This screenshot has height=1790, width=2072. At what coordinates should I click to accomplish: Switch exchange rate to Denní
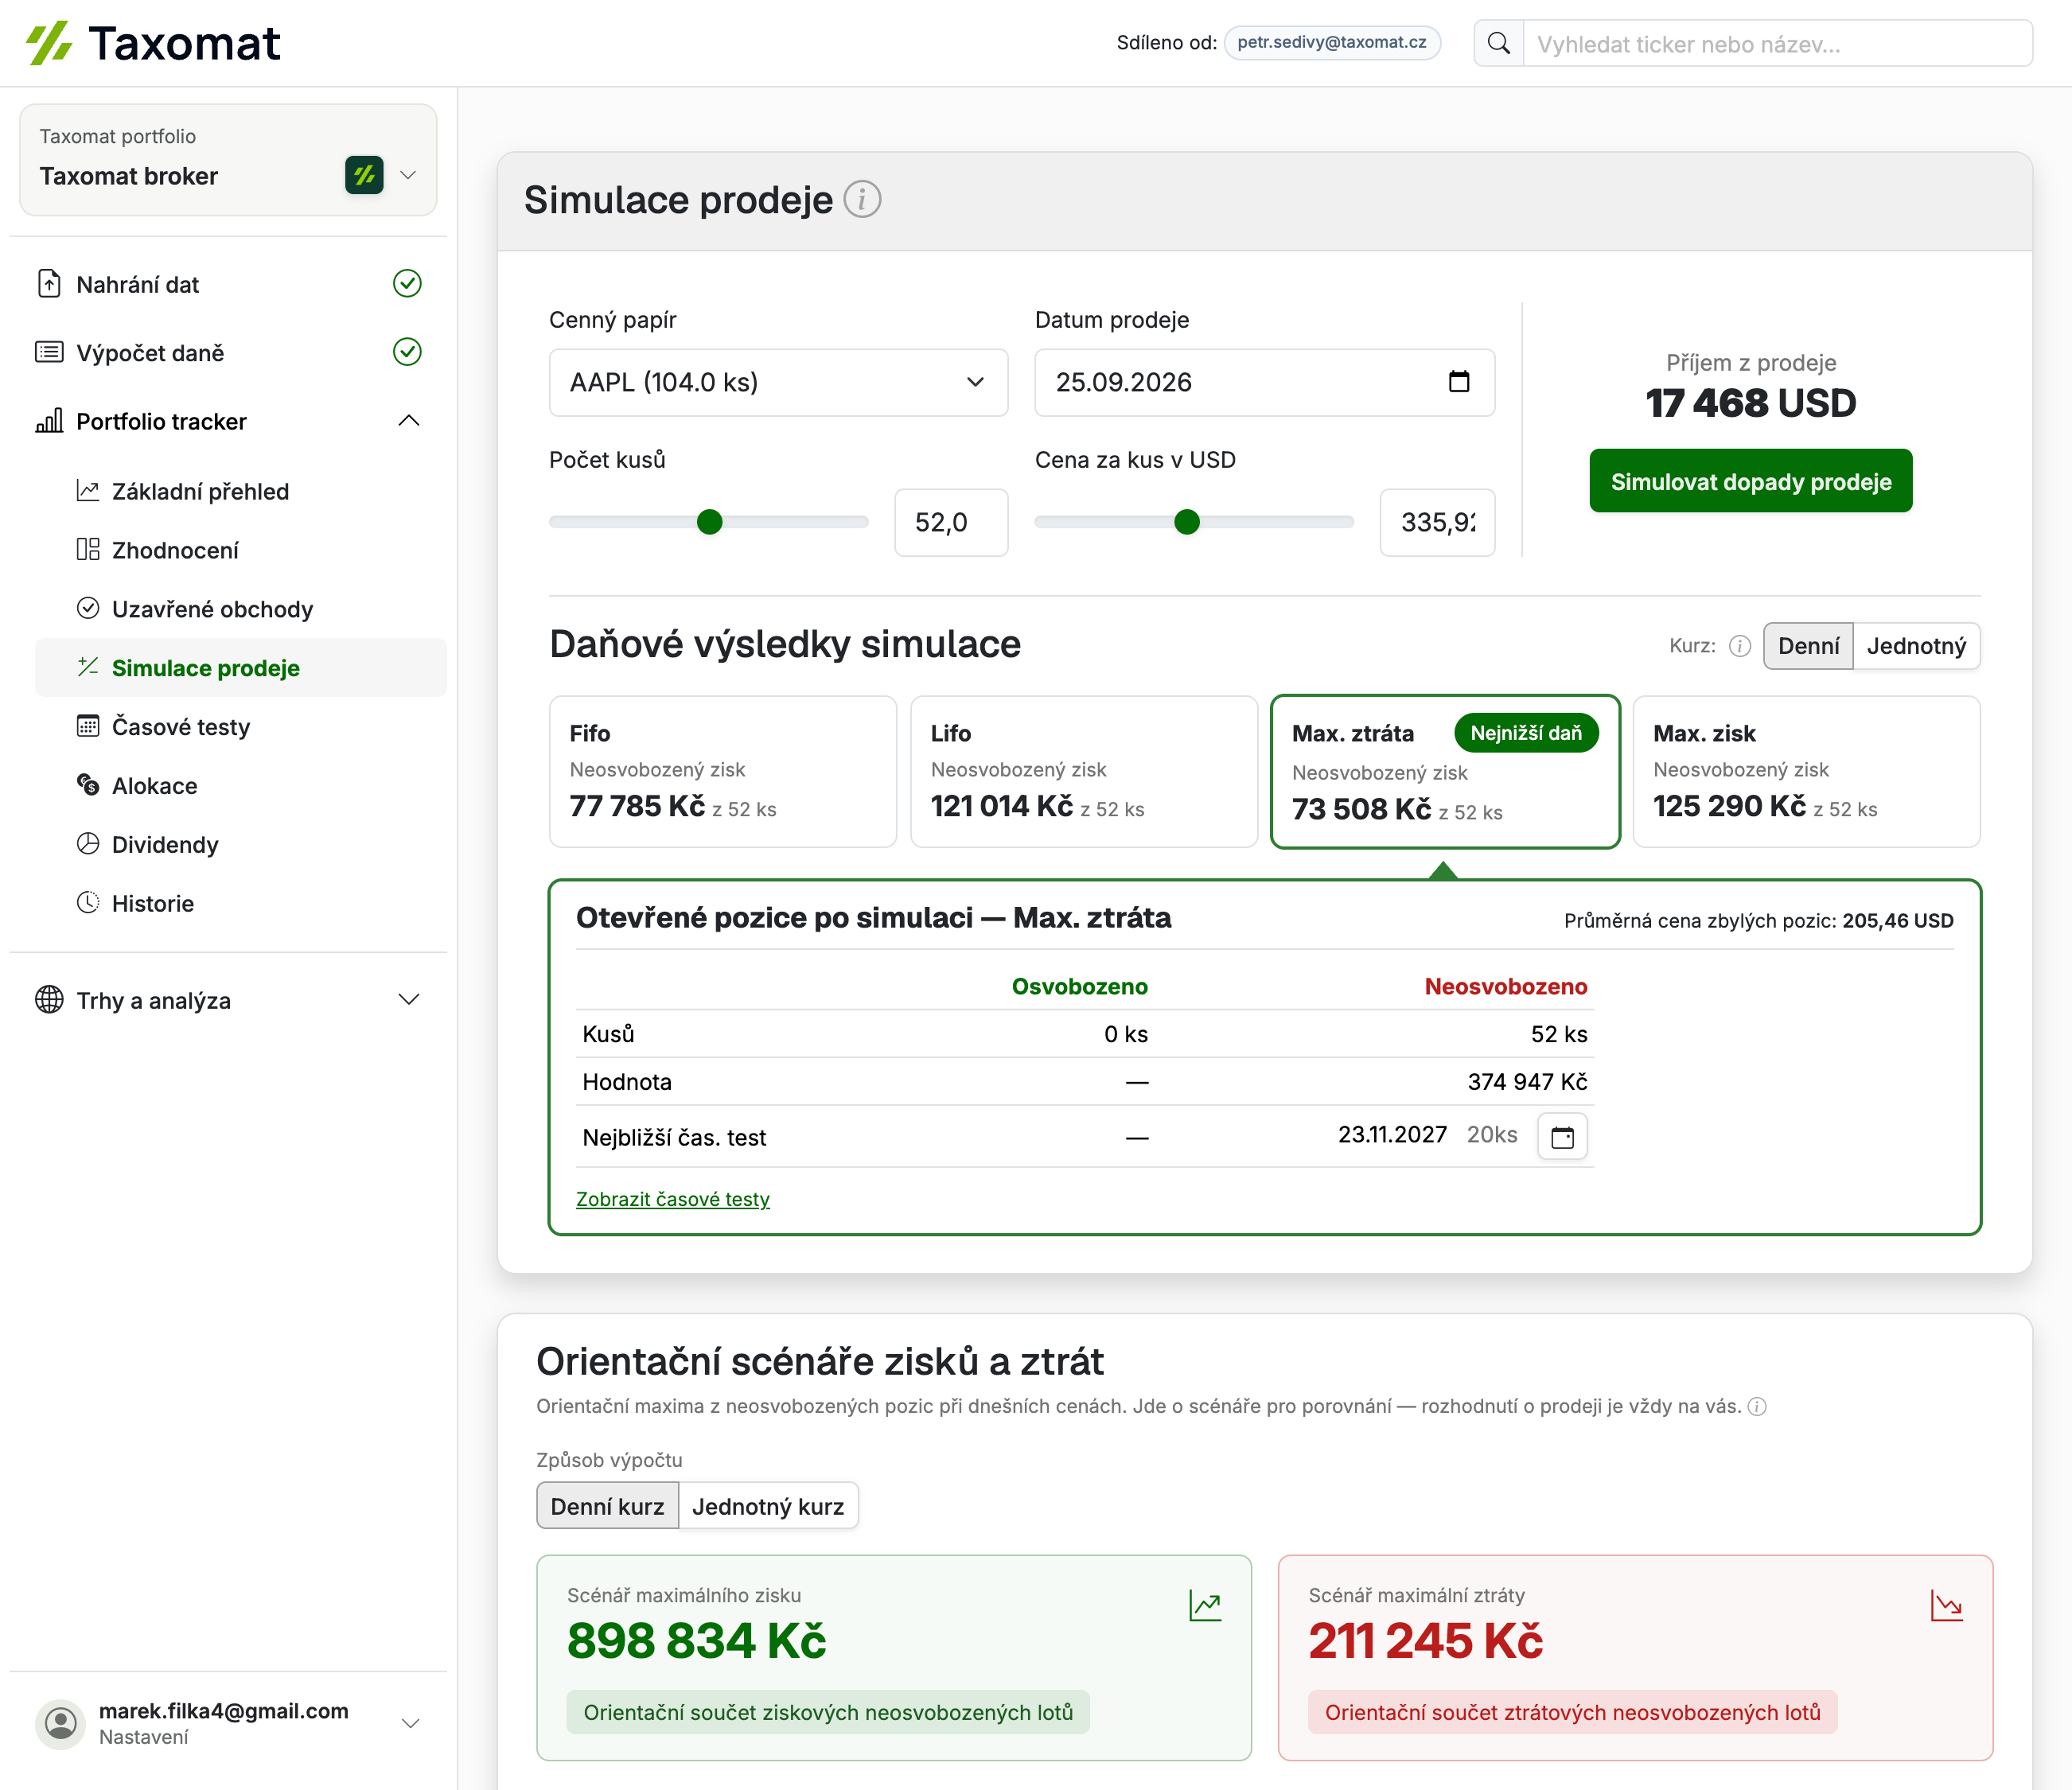[x=1808, y=646]
